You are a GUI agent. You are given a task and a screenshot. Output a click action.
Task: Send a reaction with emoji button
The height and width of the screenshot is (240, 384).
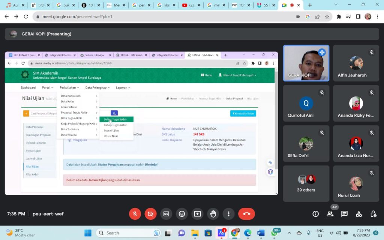182,214
